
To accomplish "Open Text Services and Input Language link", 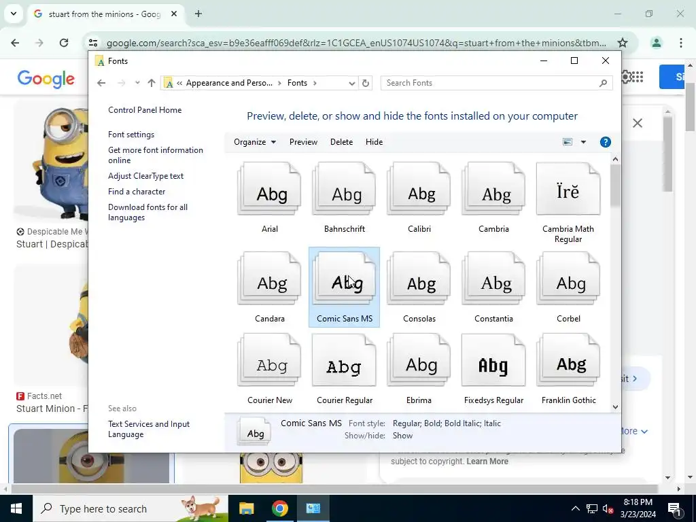I will (x=149, y=429).
